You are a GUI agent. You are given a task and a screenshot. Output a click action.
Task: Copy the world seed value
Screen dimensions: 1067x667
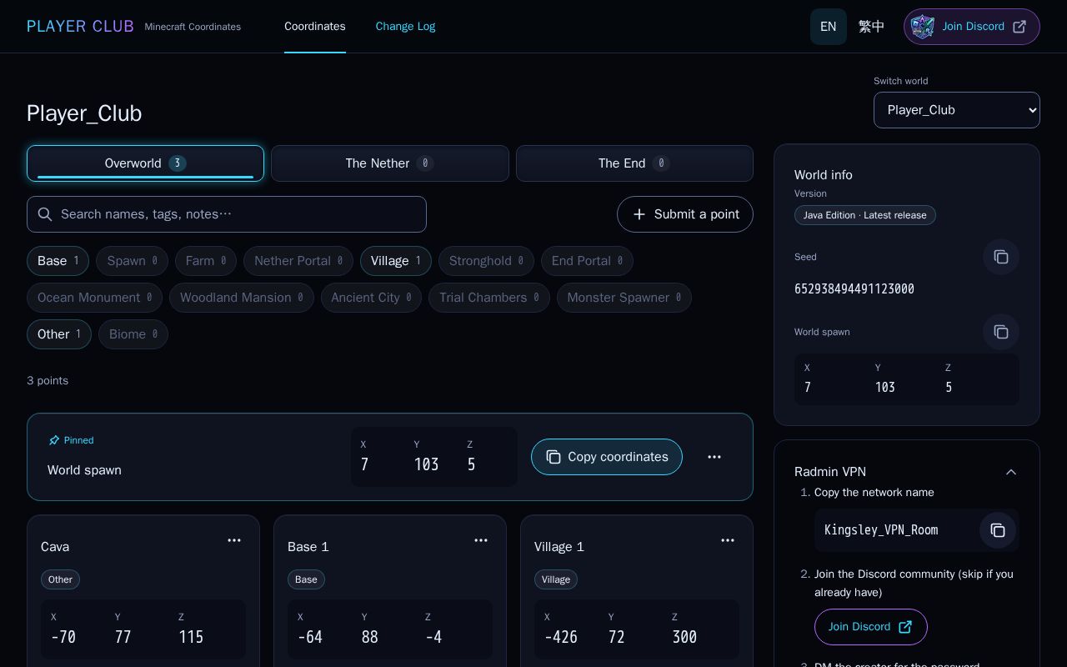[1001, 257]
